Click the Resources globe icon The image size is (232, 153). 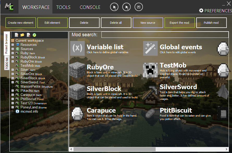(18, 44)
